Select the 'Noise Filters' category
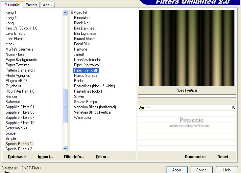 (15, 54)
